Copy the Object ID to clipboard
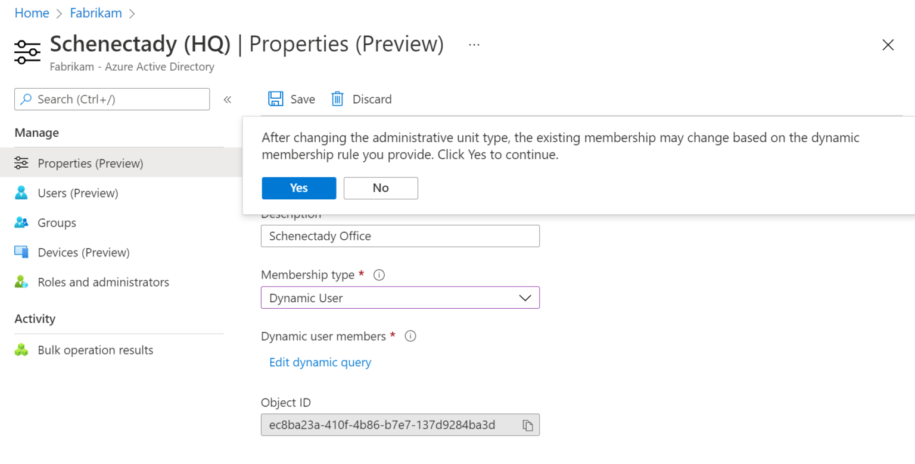The height and width of the screenshot is (464, 915). coord(527,425)
